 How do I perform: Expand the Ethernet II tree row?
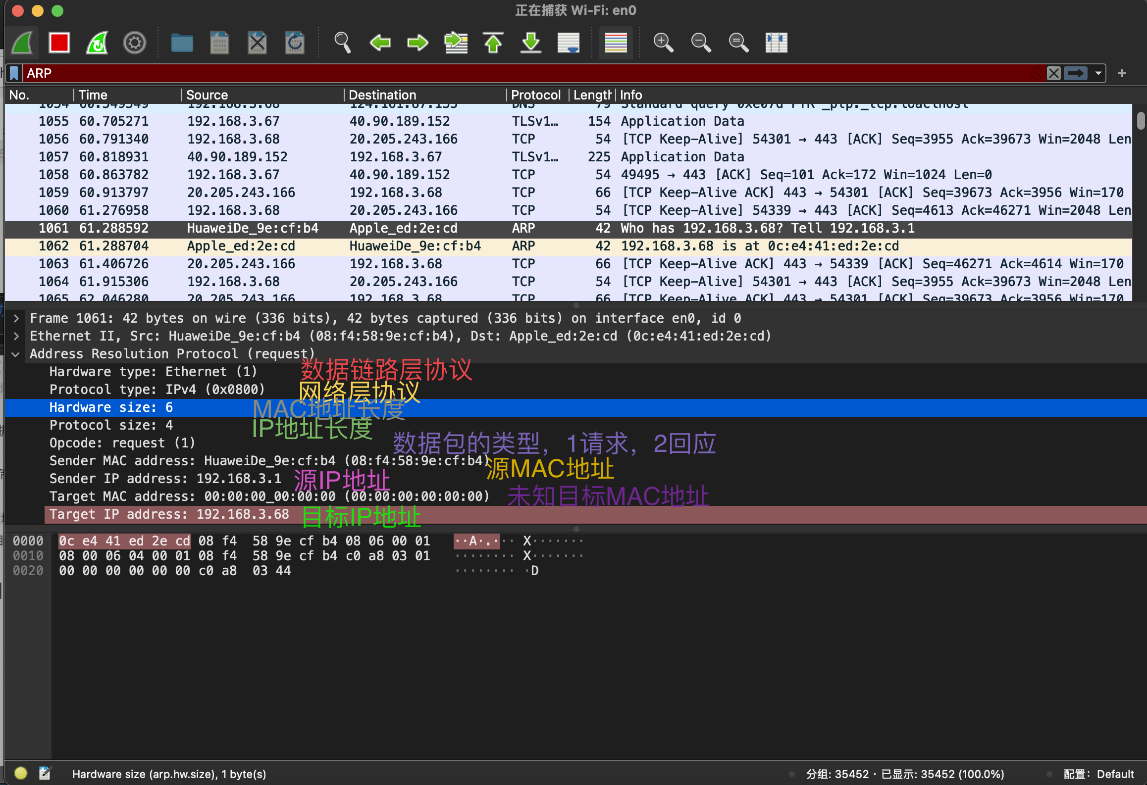16,336
